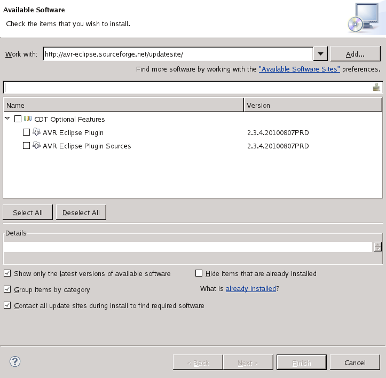Open the Available Software Sites link
The height and width of the screenshot is (378, 386).
click(299, 69)
